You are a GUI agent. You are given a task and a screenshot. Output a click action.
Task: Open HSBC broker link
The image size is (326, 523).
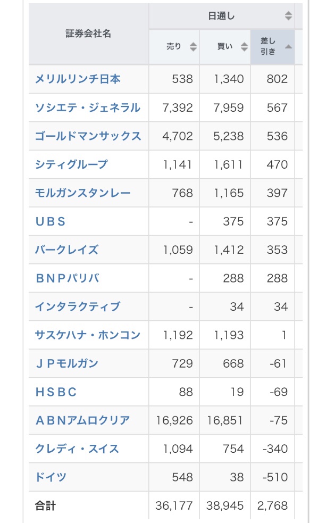click(x=56, y=392)
